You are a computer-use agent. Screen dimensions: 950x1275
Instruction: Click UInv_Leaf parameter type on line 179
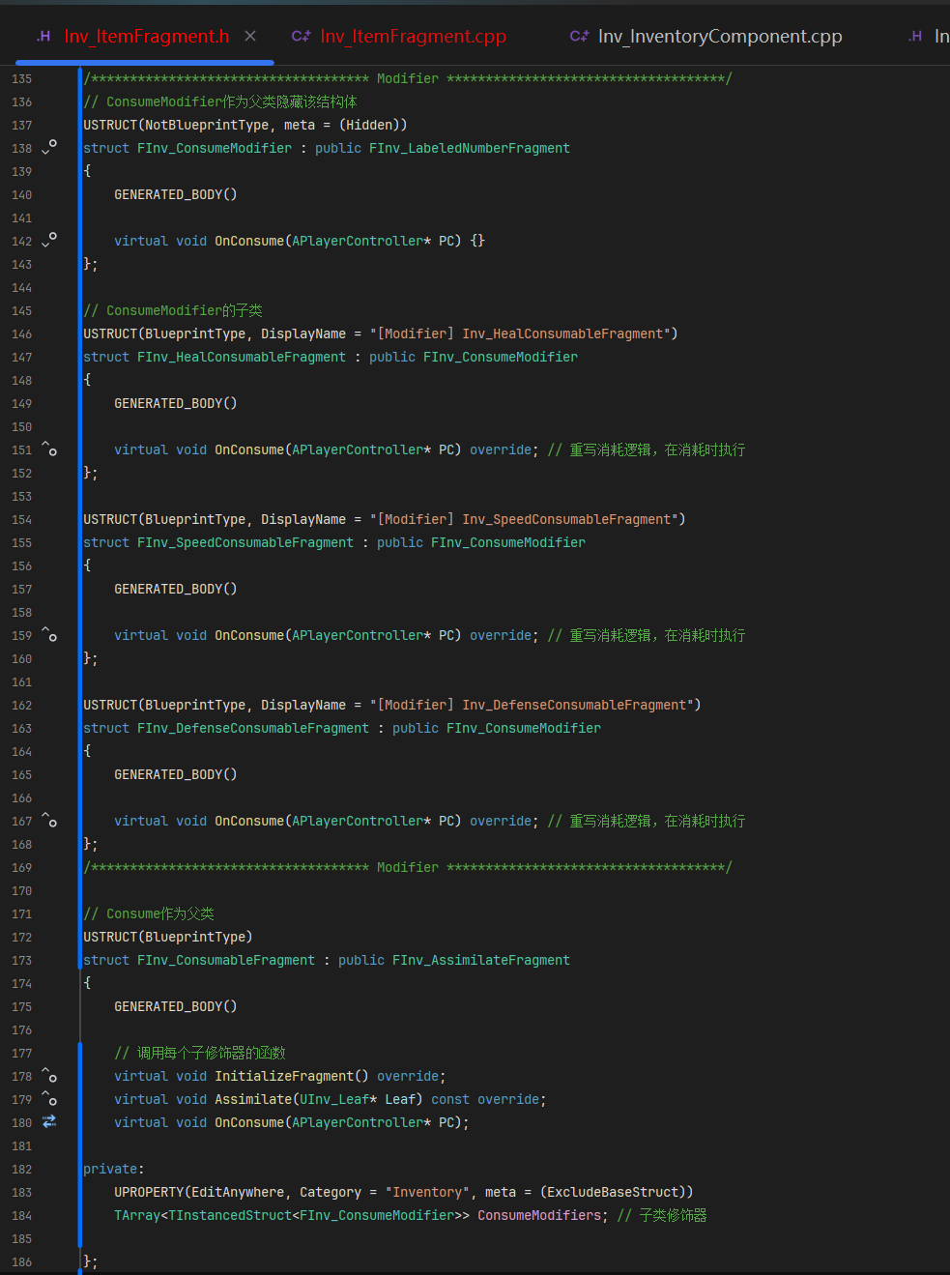point(334,1099)
